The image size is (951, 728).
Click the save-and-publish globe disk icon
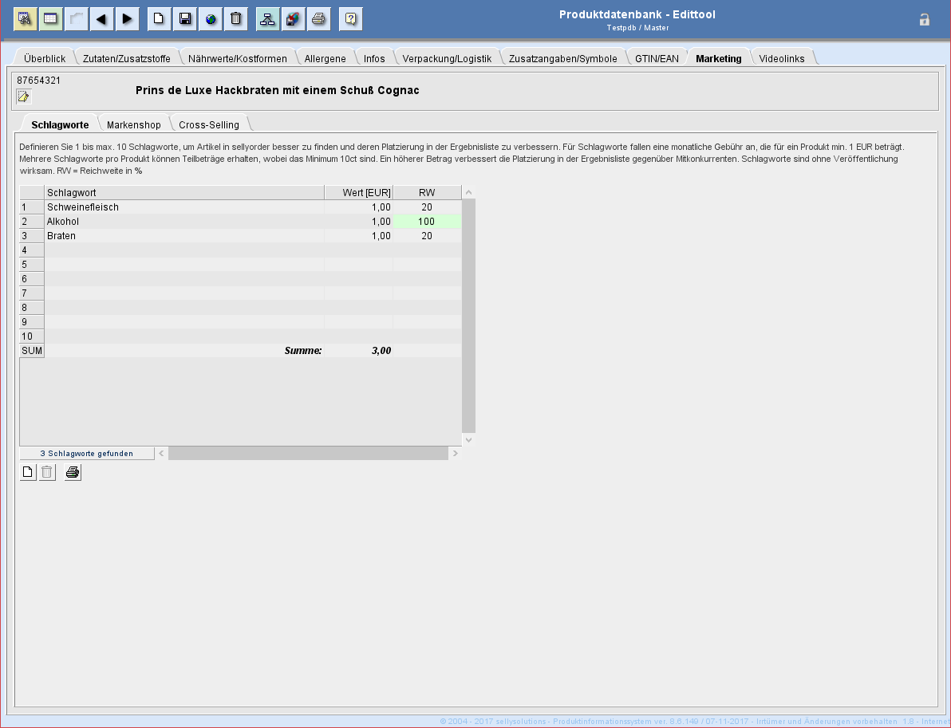[293, 19]
